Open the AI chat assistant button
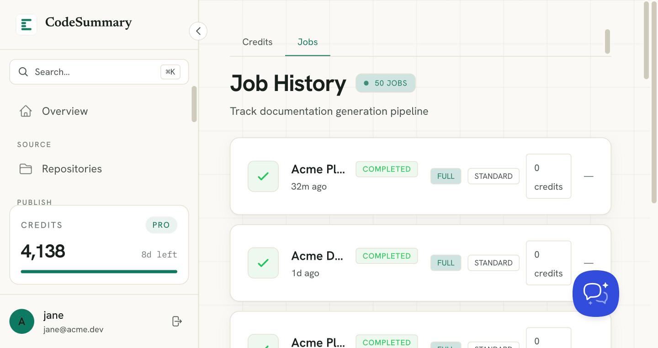This screenshot has height=348, width=658. (596, 294)
